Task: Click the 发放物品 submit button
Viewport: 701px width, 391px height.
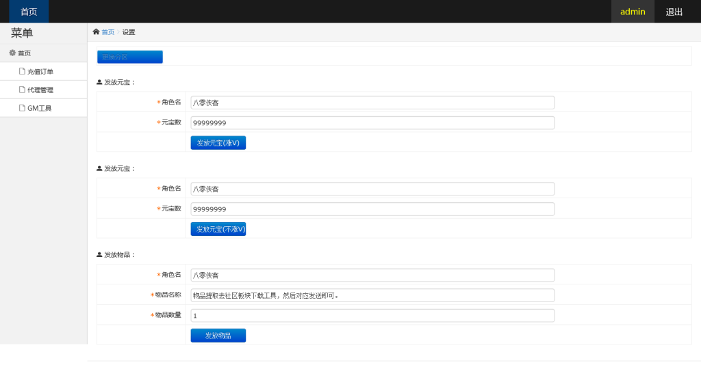Action: pos(218,336)
